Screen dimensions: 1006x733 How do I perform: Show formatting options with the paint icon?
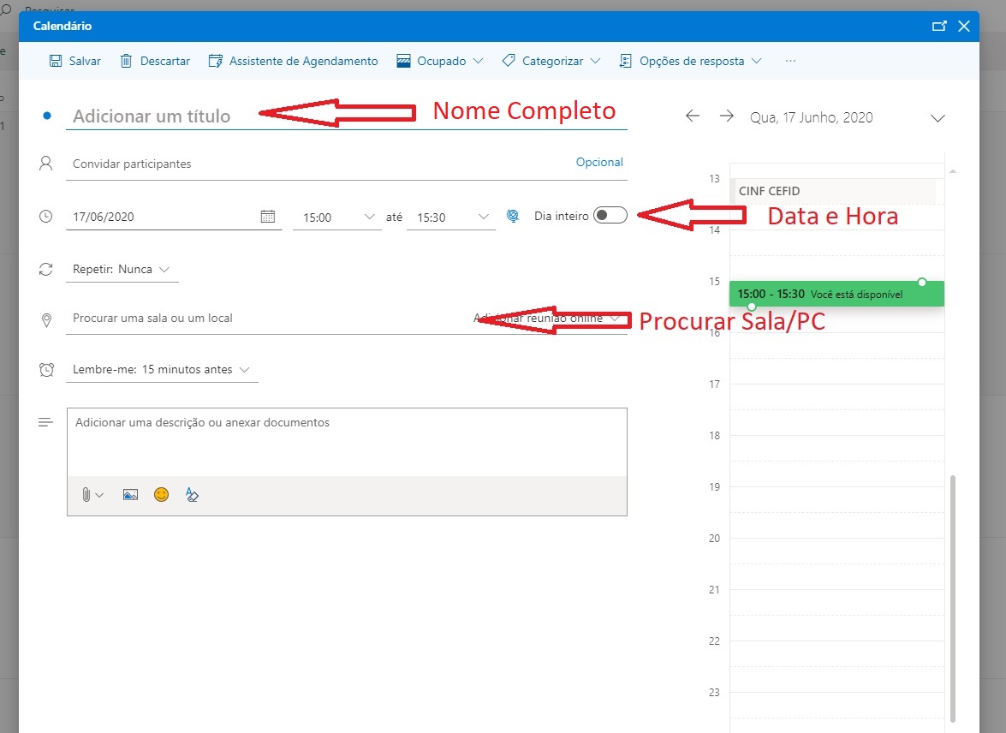click(x=192, y=495)
